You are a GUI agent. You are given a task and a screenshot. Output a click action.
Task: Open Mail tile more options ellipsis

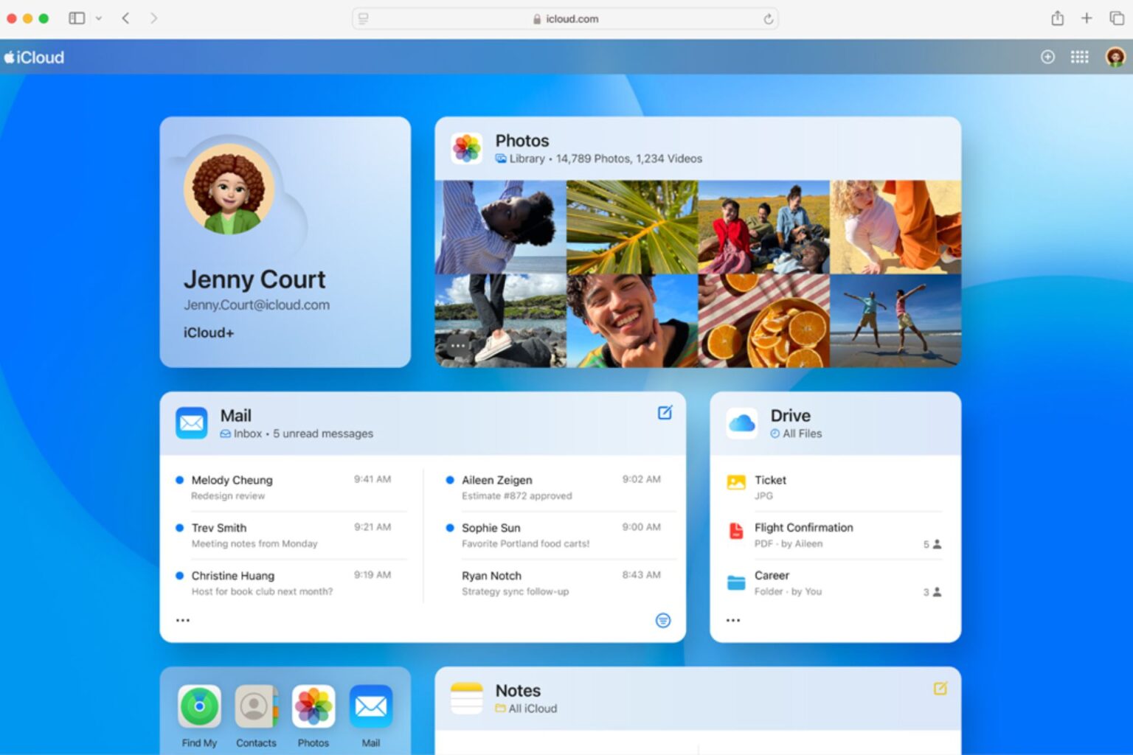[x=183, y=620]
